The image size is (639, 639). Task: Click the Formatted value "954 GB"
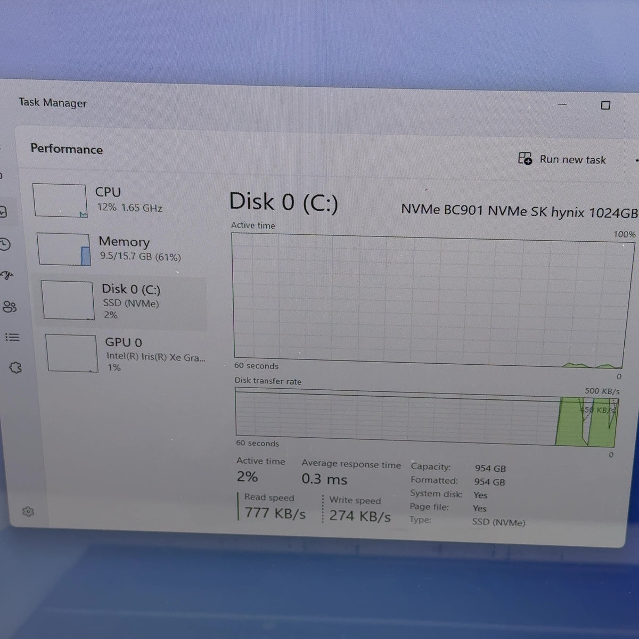[489, 482]
